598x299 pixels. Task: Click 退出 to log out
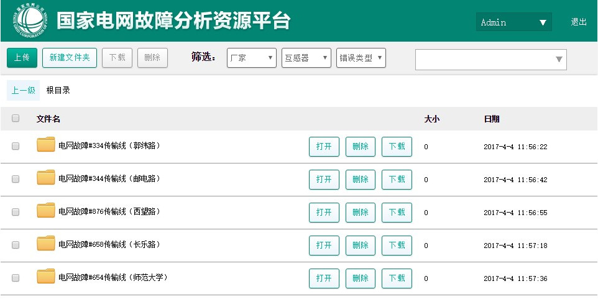579,22
